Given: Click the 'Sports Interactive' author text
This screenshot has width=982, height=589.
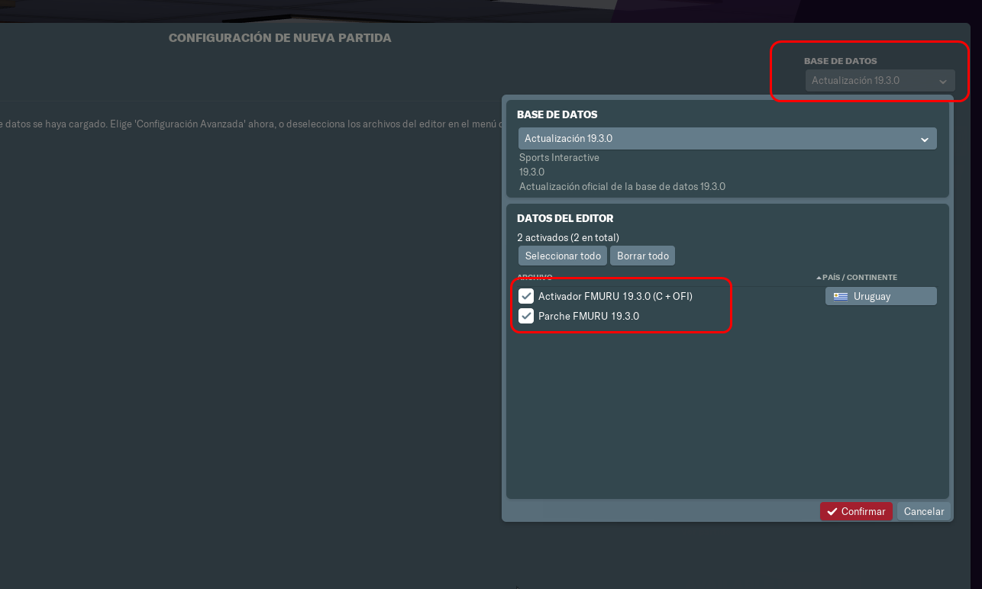Looking at the screenshot, I should (559, 157).
